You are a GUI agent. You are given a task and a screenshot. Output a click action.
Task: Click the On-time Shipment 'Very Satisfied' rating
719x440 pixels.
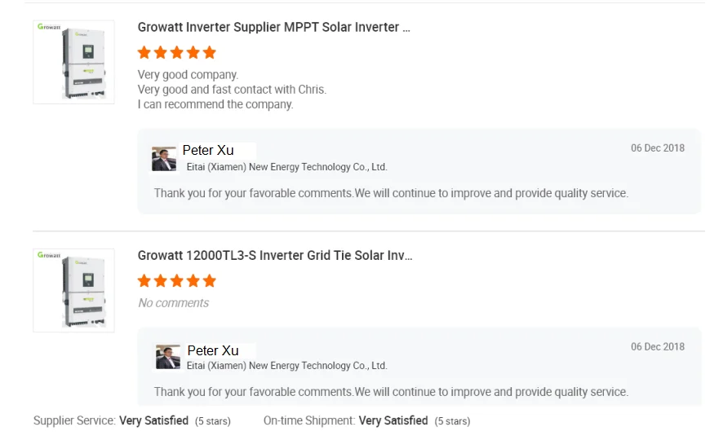coord(393,421)
